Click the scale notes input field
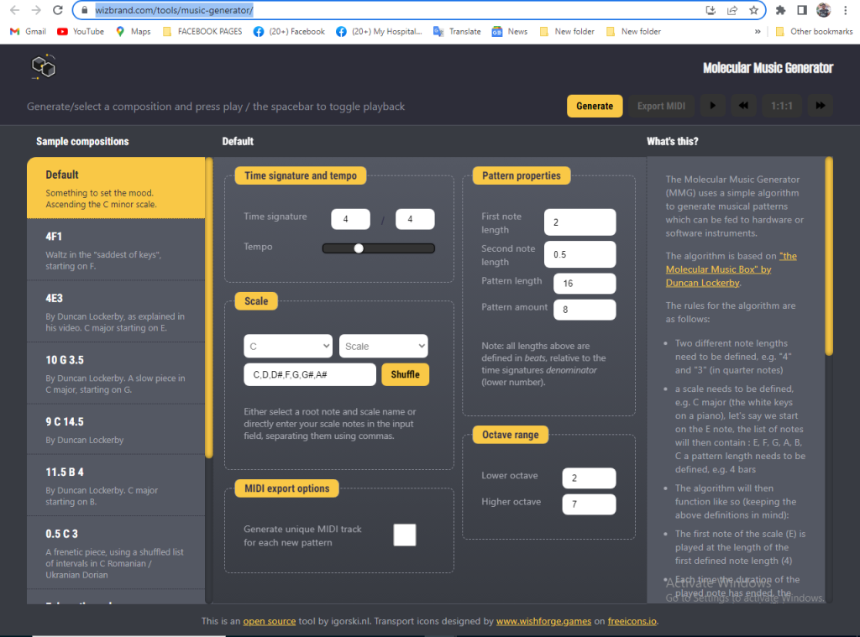860x637 pixels. coord(310,374)
